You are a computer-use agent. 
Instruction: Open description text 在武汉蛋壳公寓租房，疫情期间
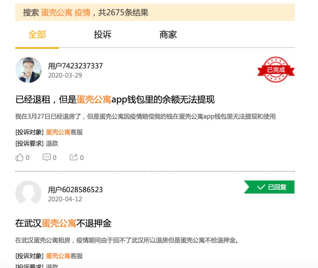pos(127,240)
